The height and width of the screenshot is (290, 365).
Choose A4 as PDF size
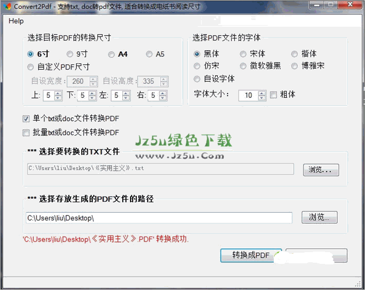[x=111, y=55]
